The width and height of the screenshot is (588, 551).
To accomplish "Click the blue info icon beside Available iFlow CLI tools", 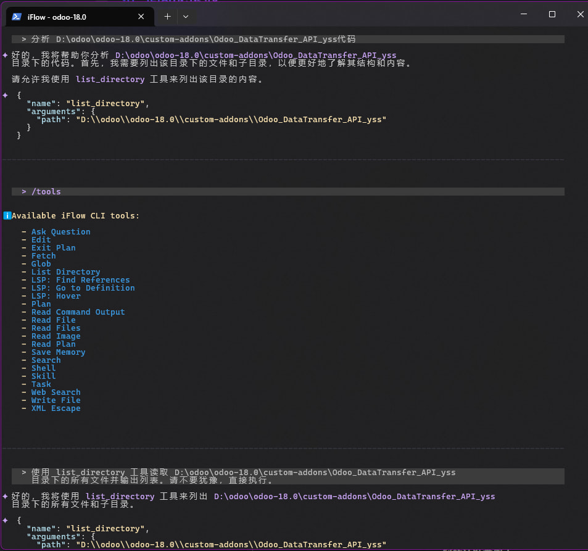I will [7, 216].
